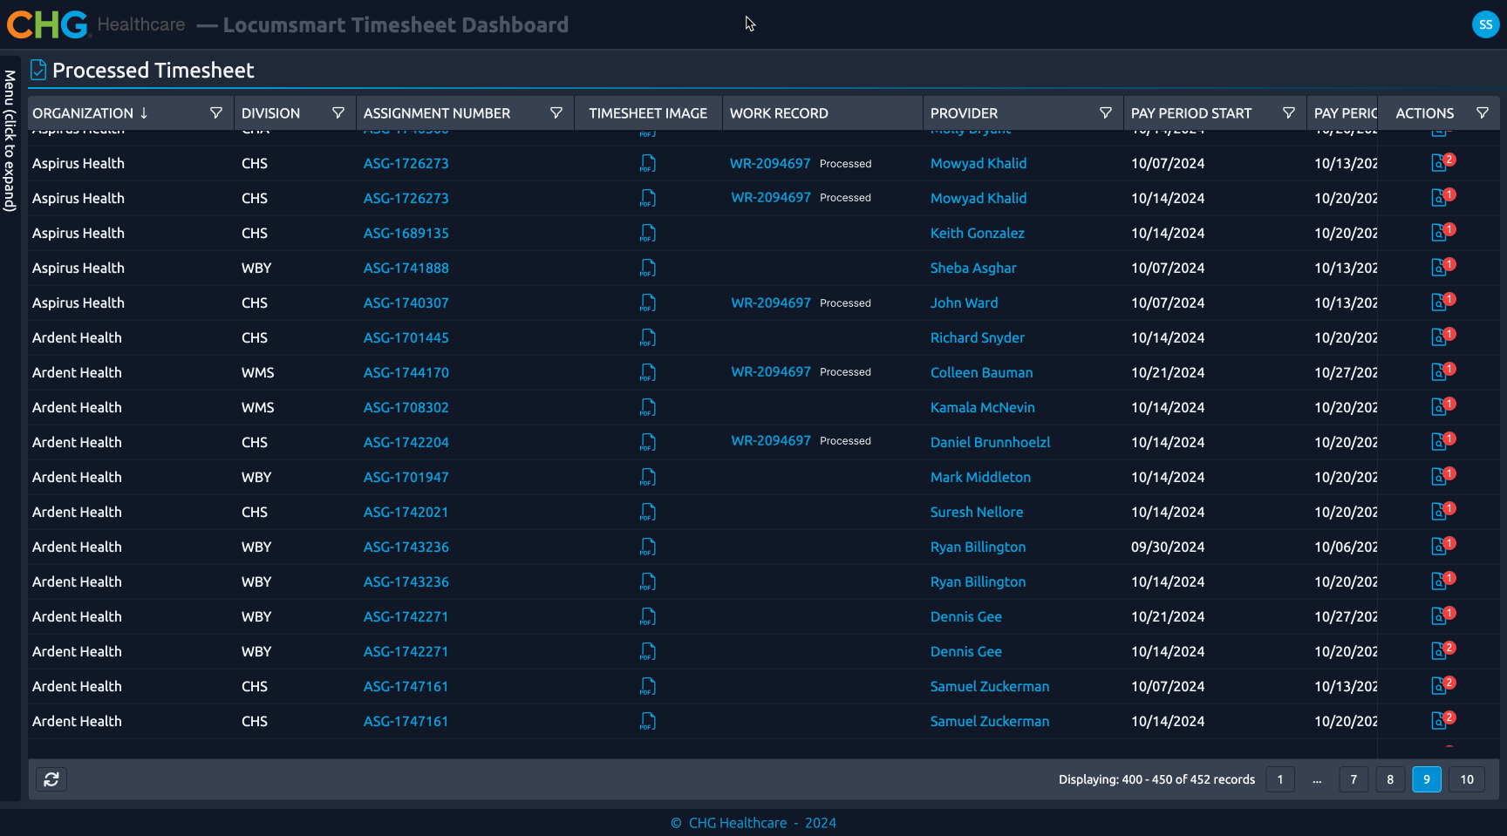The height and width of the screenshot is (836, 1507).
Task: Open timesheet PDF for Colleen Bauman
Action: [x=647, y=373]
